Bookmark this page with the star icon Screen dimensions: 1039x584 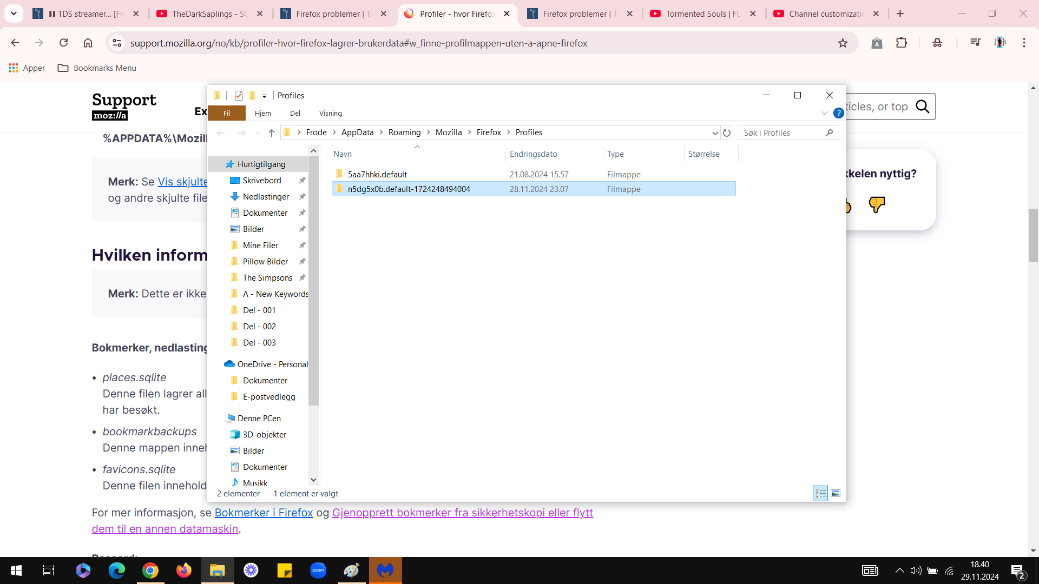843,43
